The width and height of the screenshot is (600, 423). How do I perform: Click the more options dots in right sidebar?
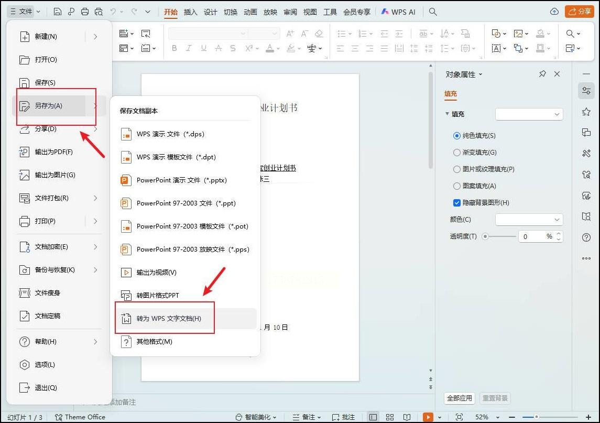point(586,258)
